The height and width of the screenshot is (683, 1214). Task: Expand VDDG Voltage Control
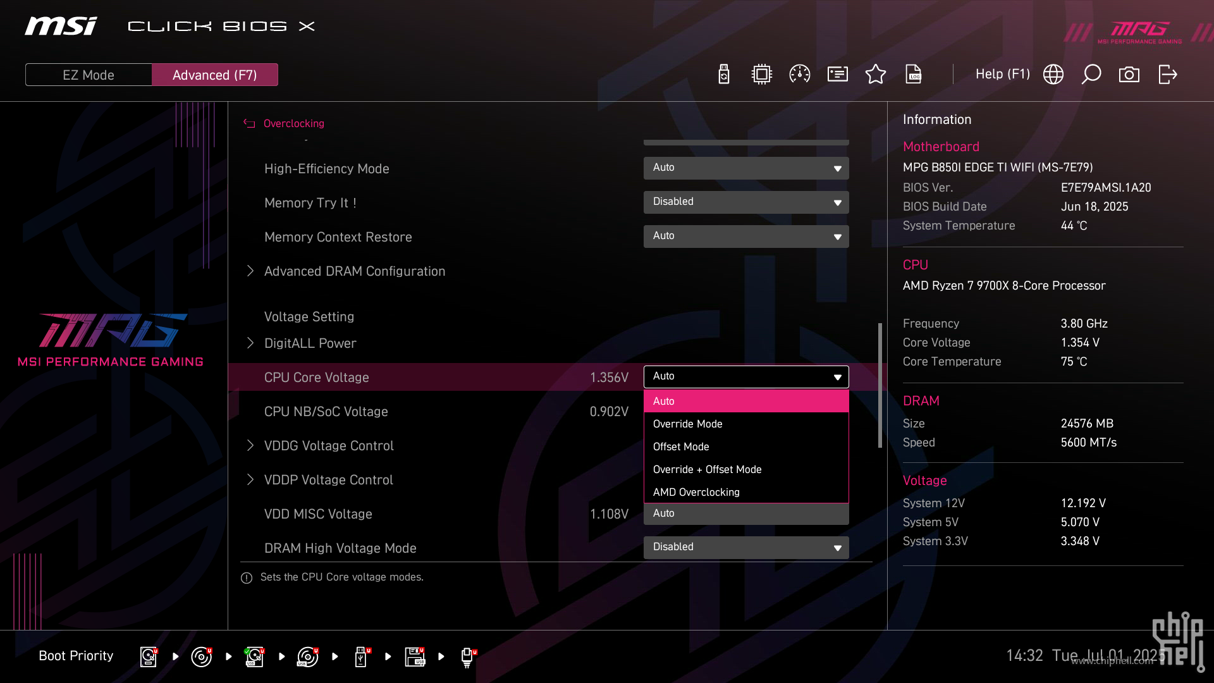pos(329,446)
